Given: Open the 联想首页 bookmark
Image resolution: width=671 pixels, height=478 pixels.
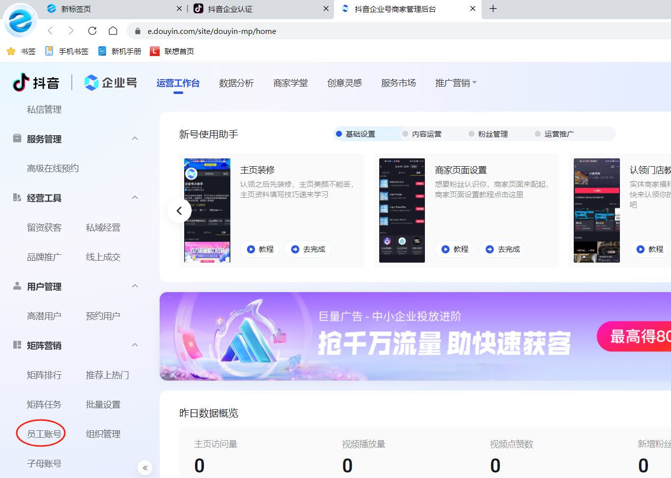Looking at the screenshot, I should tap(172, 51).
